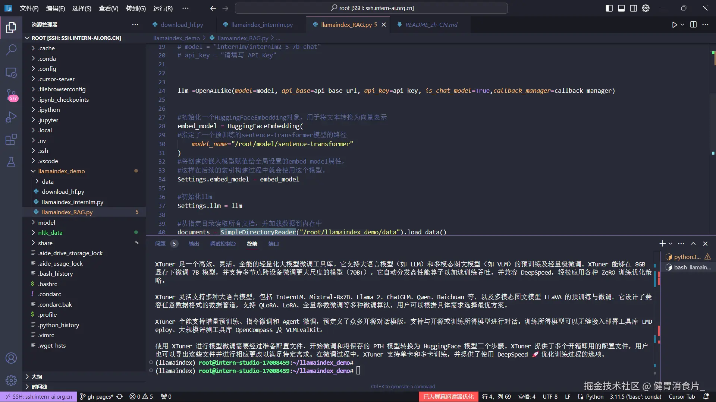Switch to the llamaindex_internlm.py tab
The width and height of the screenshot is (716, 402).
(261, 25)
